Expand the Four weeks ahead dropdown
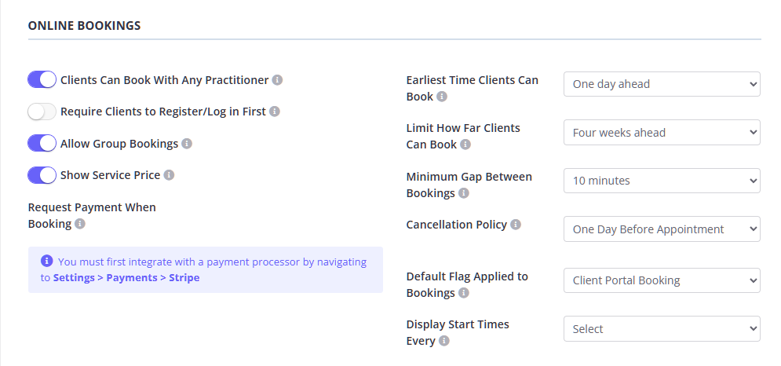The width and height of the screenshot is (781, 366). point(662,133)
